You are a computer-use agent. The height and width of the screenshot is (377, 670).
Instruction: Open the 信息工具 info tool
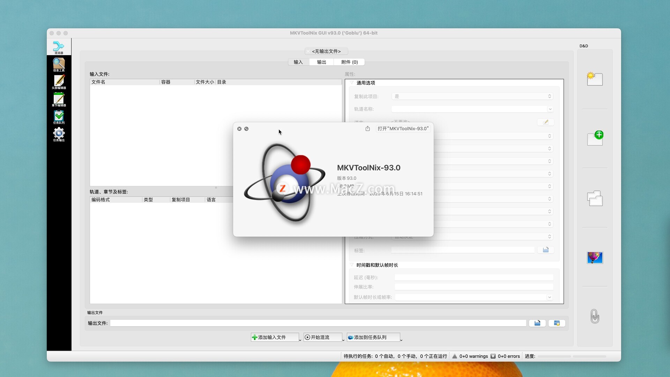pyautogui.click(x=59, y=65)
